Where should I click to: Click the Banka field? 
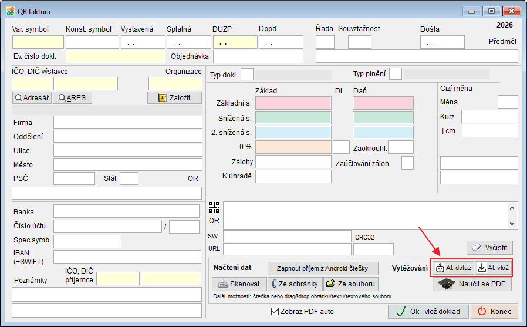(x=126, y=211)
